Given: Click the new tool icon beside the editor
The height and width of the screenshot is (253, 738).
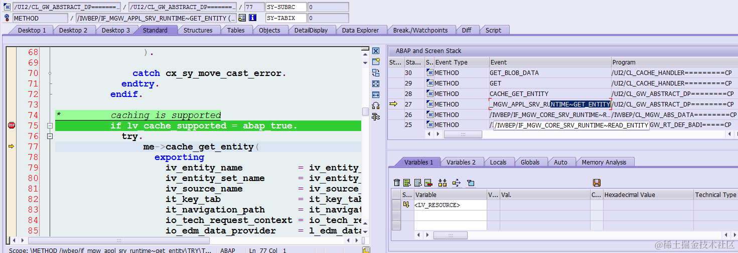Looking at the screenshot, I should click(375, 62).
